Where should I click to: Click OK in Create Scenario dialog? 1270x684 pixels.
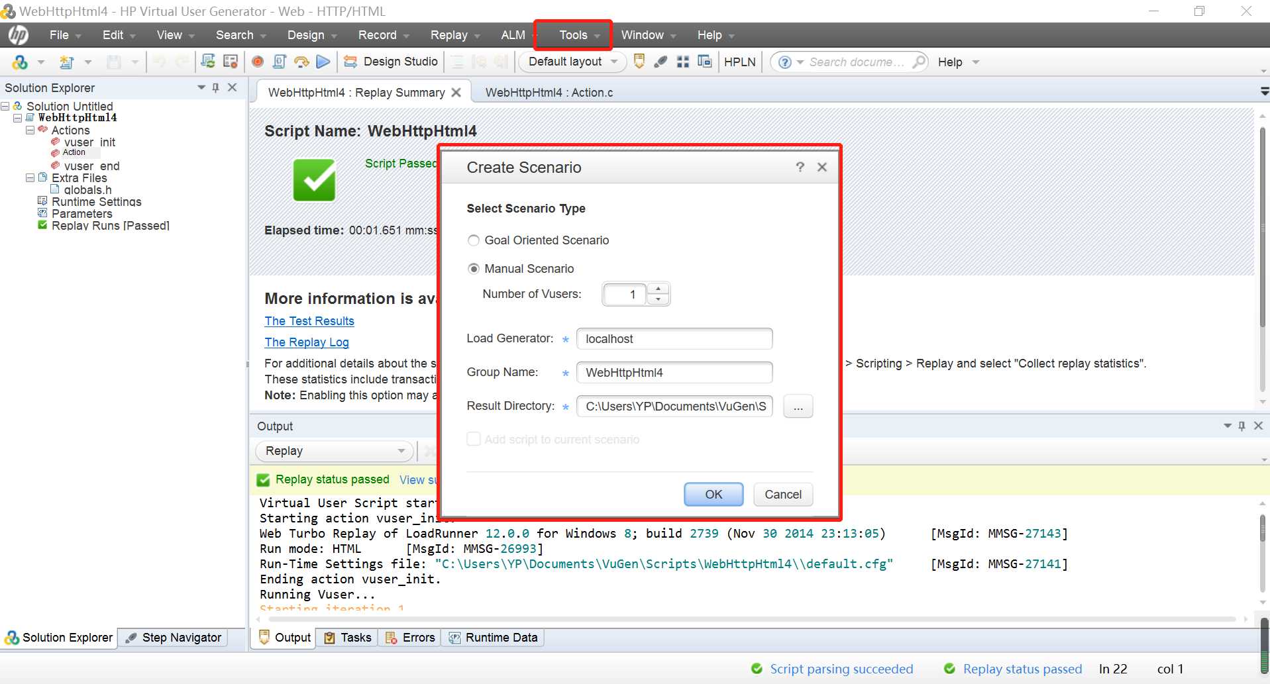pos(714,495)
